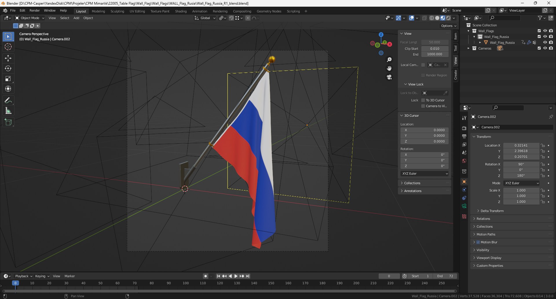Image resolution: width=556 pixels, height=299 pixels.
Task: Open the Render properties tab
Action: [x=464, y=128]
